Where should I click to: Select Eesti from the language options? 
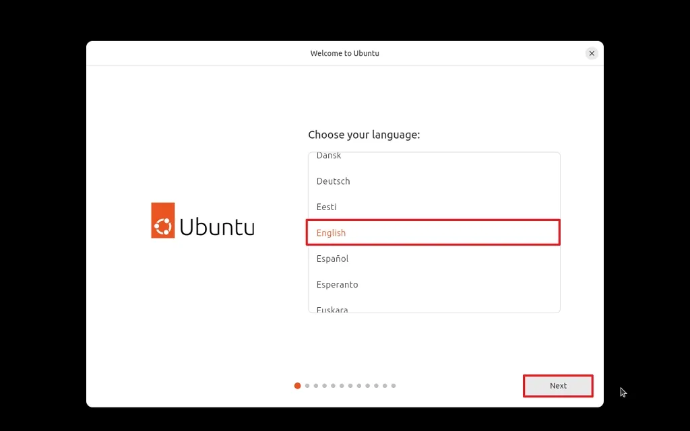click(x=326, y=207)
